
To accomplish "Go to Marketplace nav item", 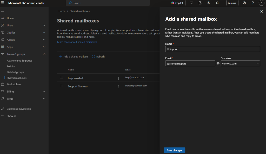I will click(x=14, y=84).
